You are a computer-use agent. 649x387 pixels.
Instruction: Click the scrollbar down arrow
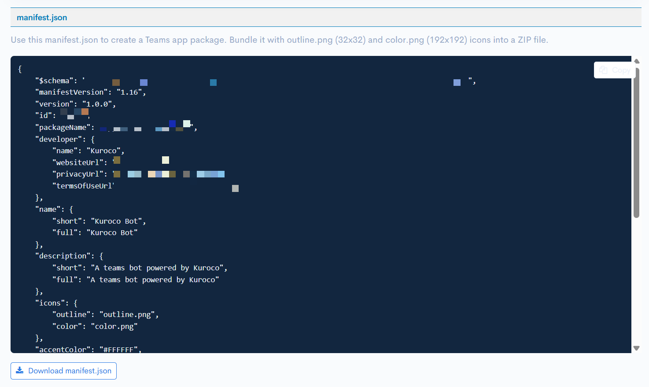click(637, 348)
